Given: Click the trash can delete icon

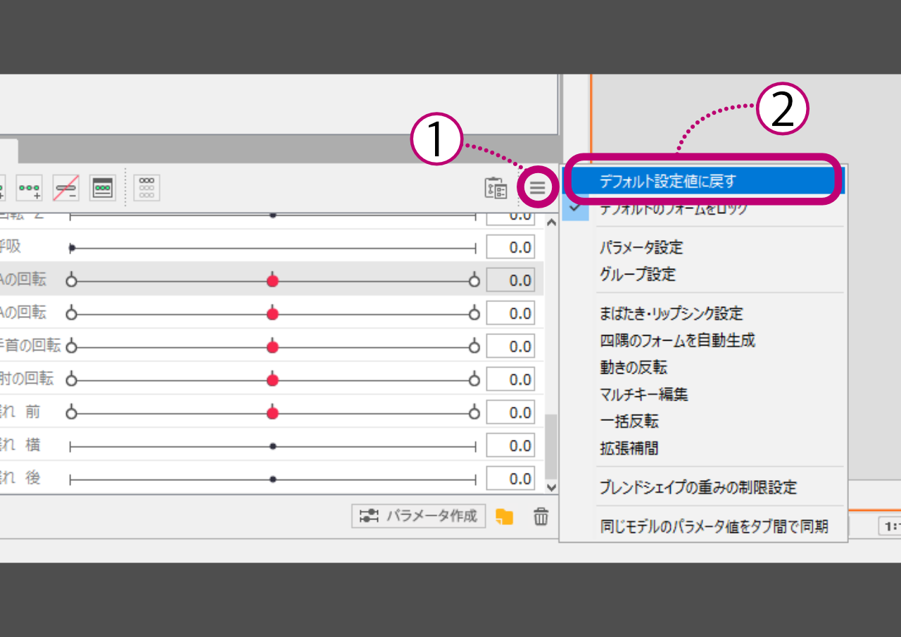Looking at the screenshot, I should coord(541,516).
